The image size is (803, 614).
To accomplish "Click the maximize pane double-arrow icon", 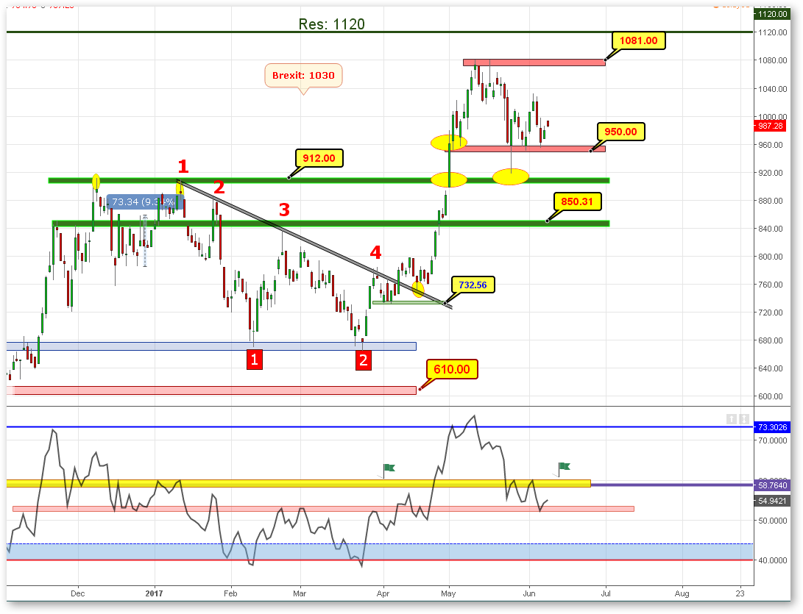I will click(744, 419).
